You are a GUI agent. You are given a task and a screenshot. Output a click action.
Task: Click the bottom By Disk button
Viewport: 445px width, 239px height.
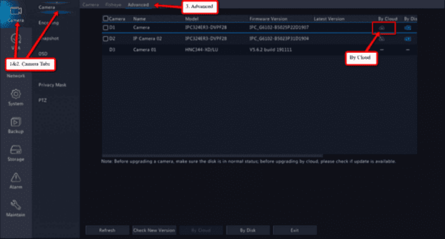(248, 230)
